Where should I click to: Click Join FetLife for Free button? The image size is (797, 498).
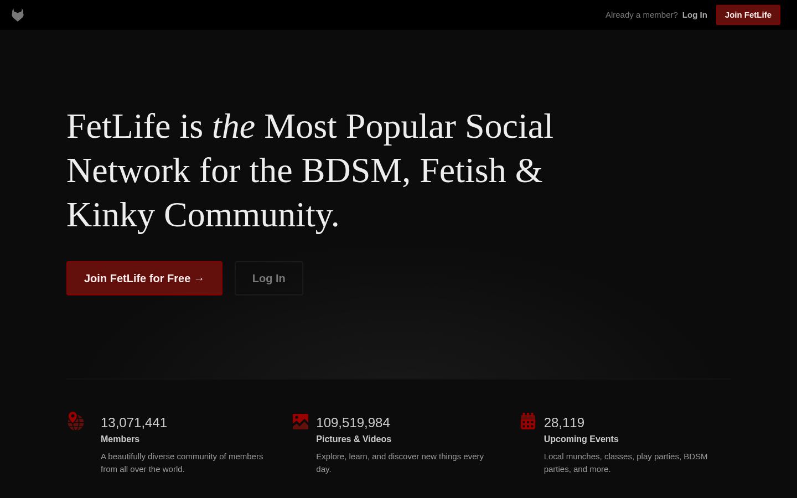[144, 278]
